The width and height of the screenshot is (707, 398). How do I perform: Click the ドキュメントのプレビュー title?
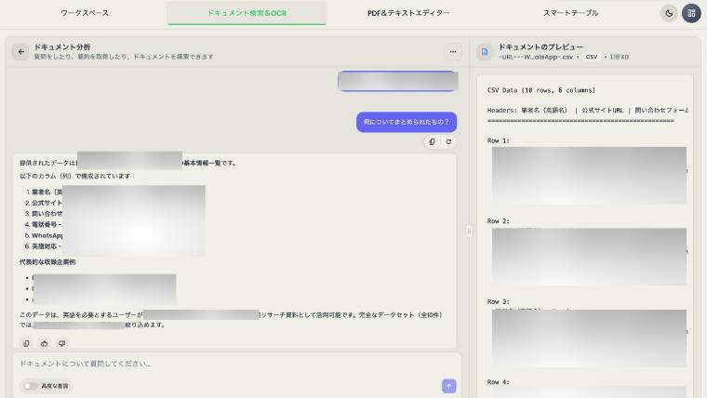coord(540,46)
